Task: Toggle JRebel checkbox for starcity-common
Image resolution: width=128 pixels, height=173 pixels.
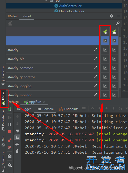Action: [105, 68]
